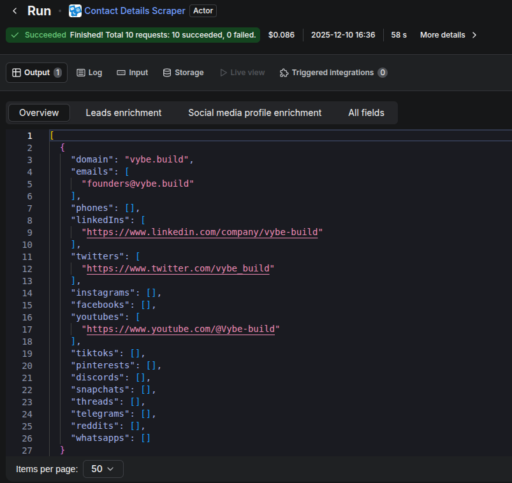Follow the Twitter vybe_build link
Image resolution: width=512 pixels, height=483 pixels.
click(x=180, y=268)
